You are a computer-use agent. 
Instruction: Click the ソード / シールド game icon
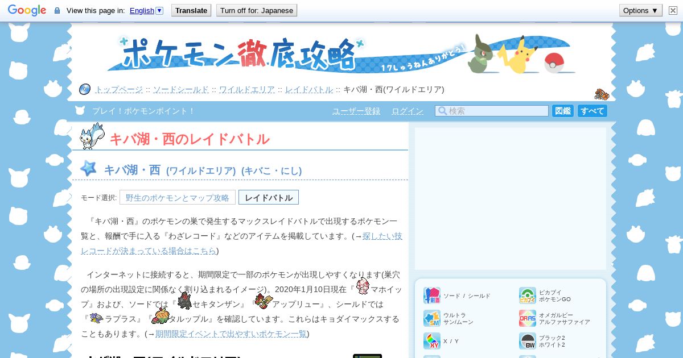[432, 295]
